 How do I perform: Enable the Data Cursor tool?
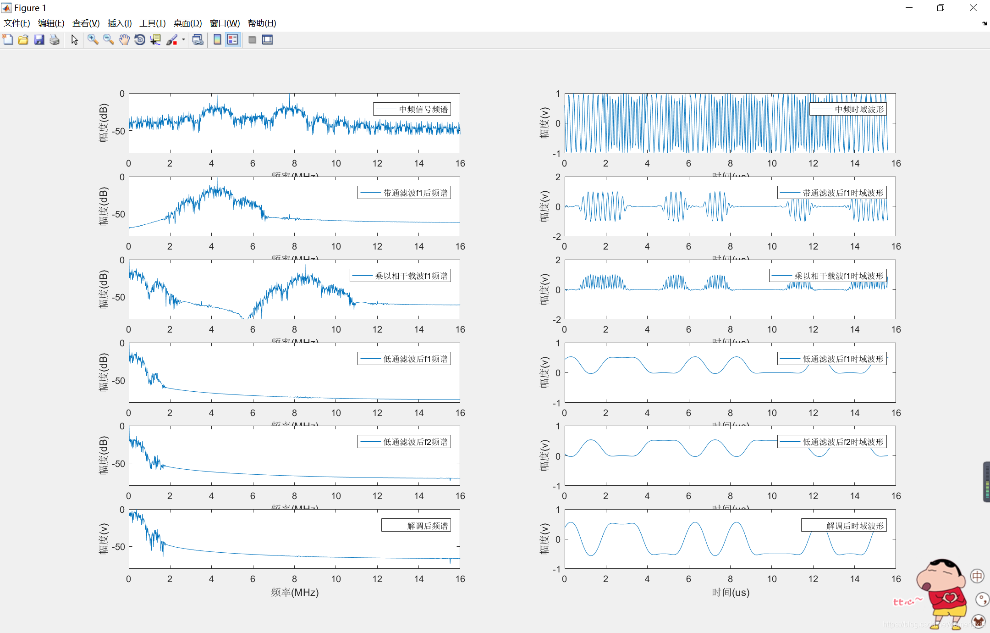click(155, 40)
